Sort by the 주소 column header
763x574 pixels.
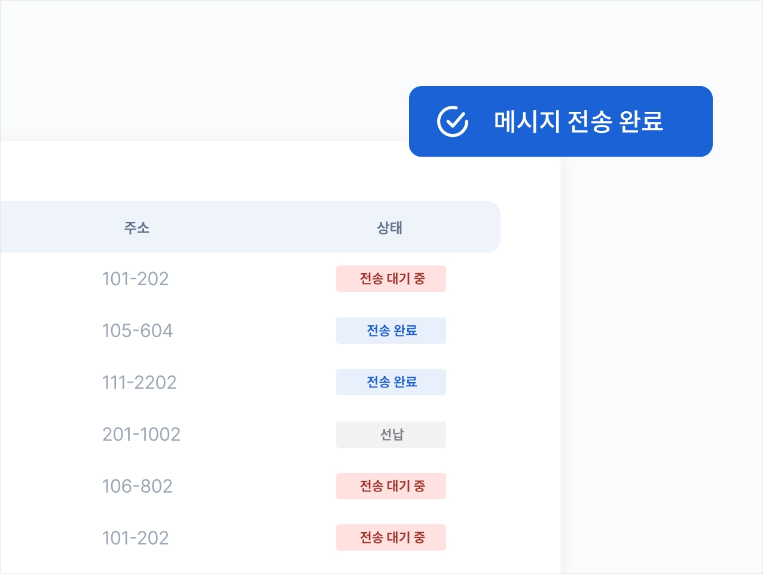point(136,228)
